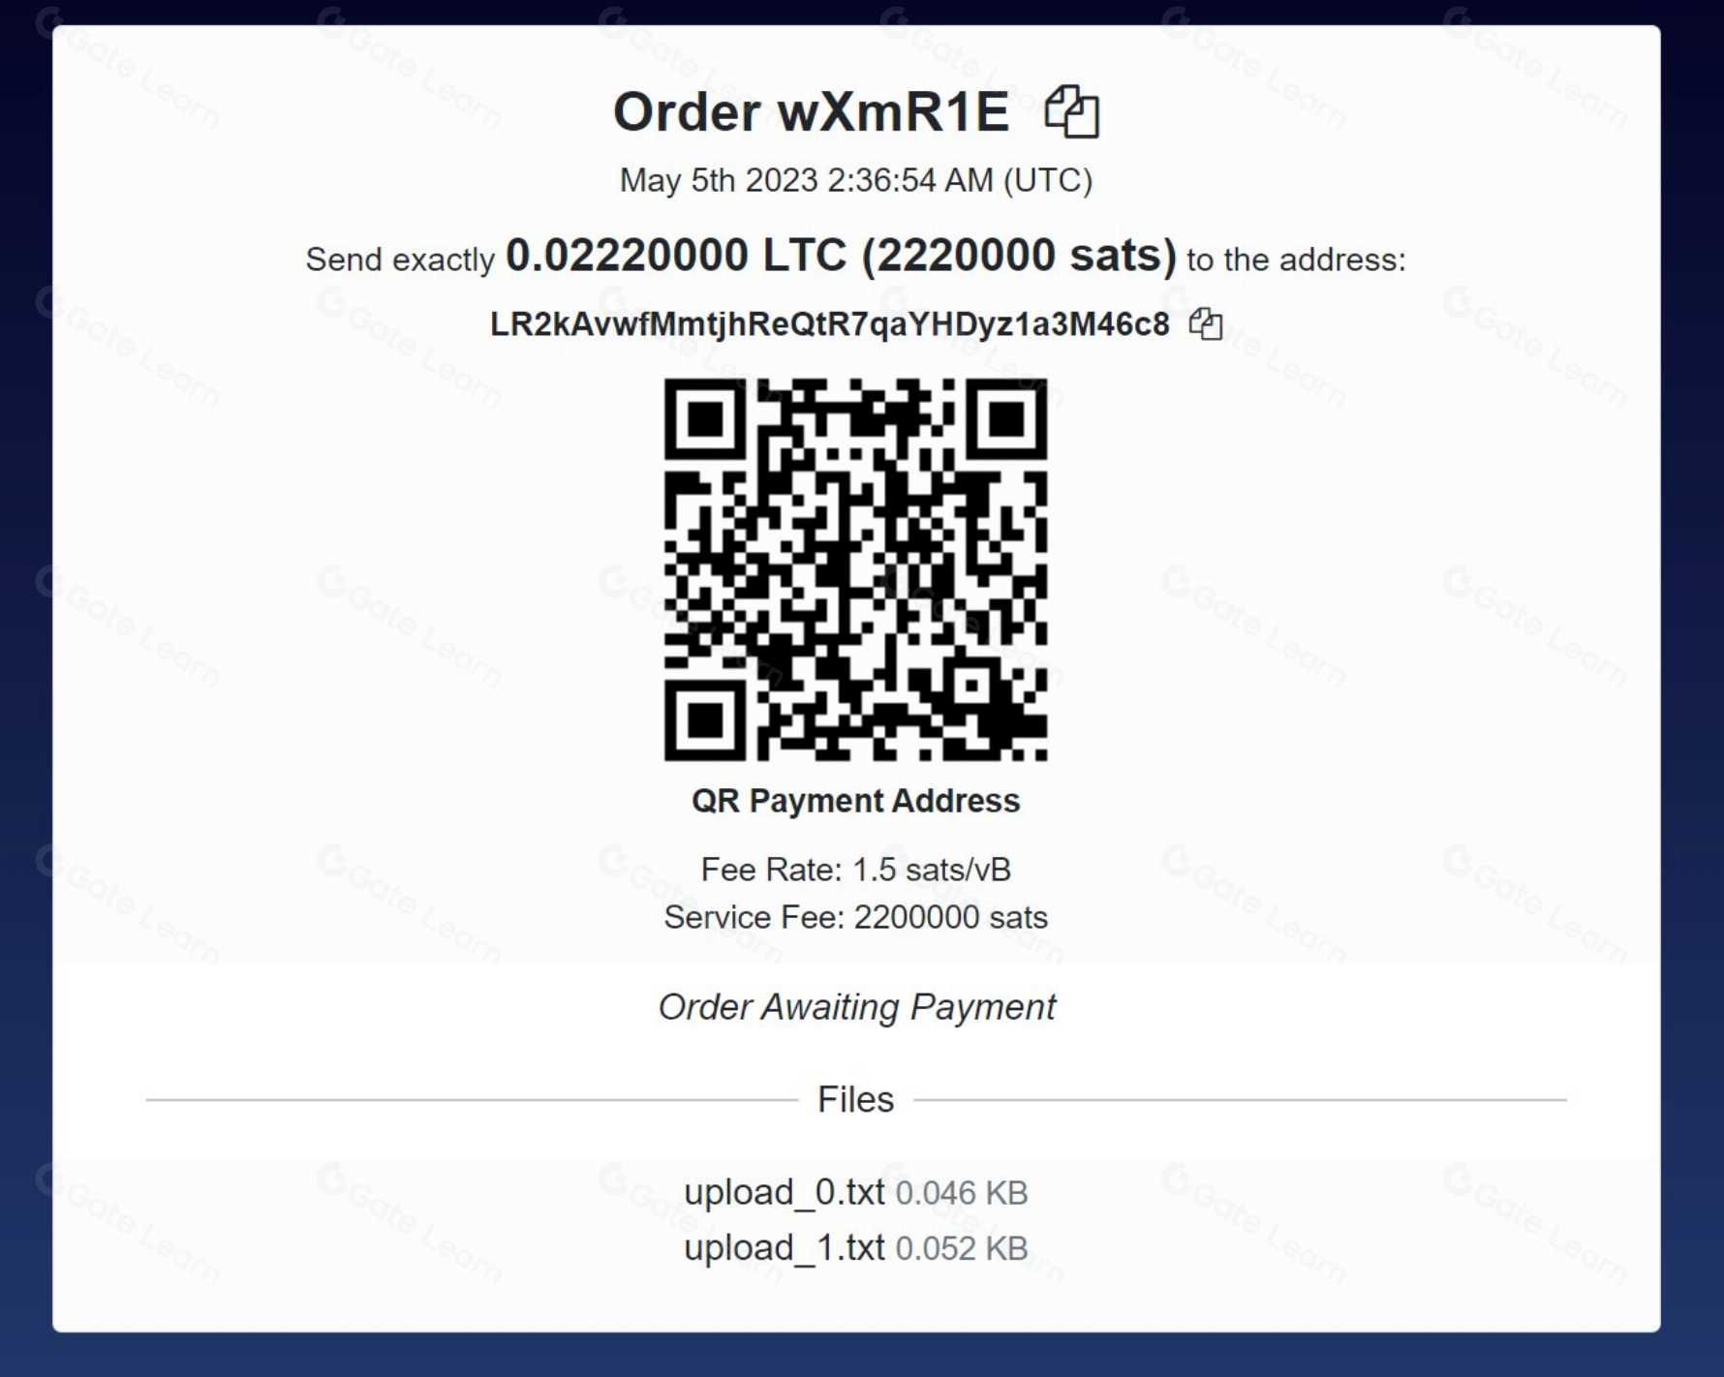Copy the order ID wXmR1E

point(1071,111)
